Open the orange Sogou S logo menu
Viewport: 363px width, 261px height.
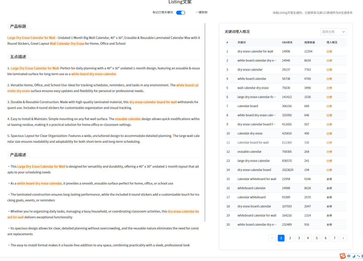342,256
